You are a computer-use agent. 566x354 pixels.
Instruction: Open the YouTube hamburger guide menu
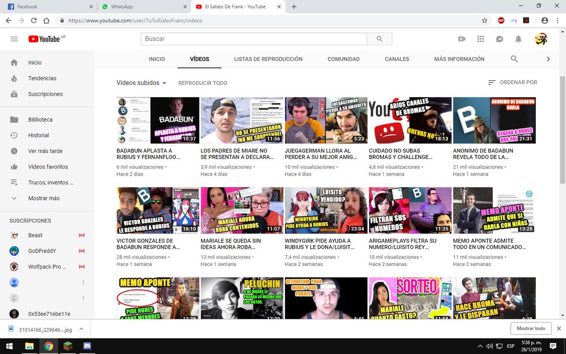pos(14,39)
